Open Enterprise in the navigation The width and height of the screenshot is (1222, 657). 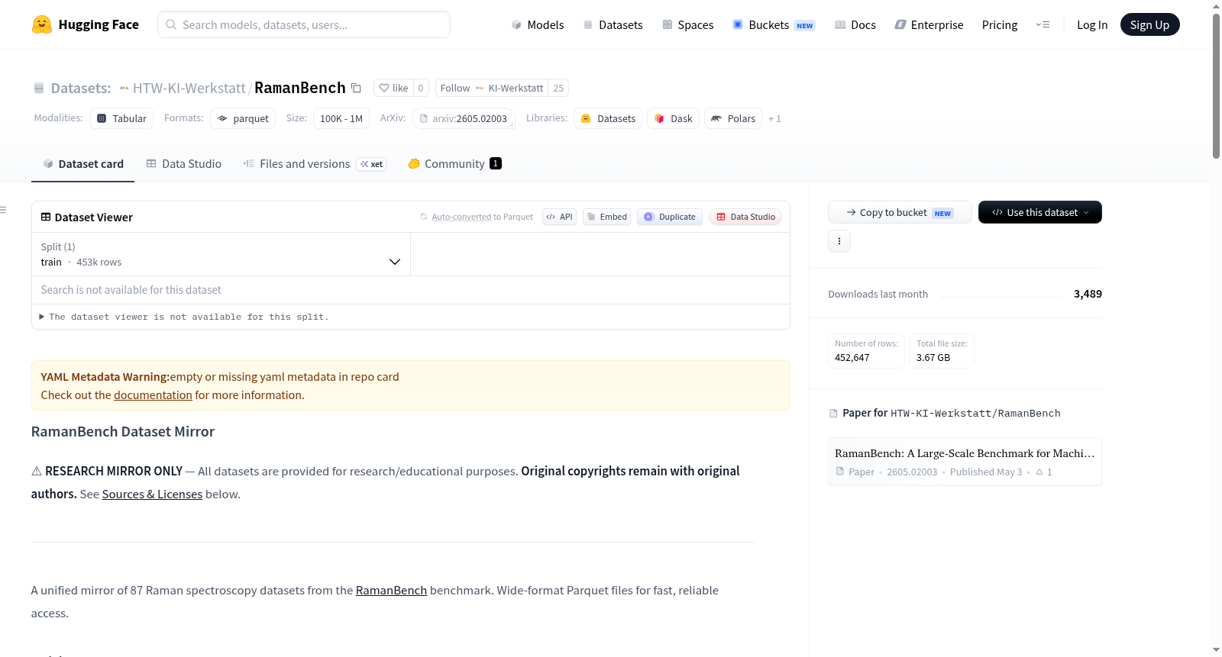[x=929, y=24]
